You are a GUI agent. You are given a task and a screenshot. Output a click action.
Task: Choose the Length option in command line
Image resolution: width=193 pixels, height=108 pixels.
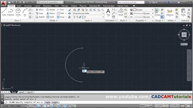[x=55, y=102]
